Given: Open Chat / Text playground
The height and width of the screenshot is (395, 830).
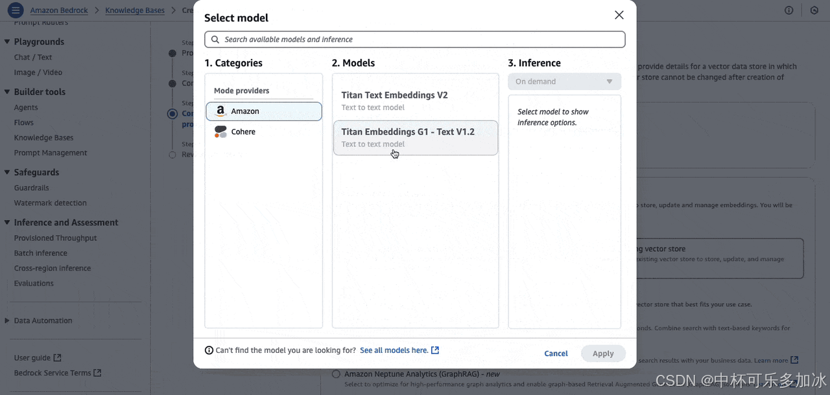Looking at the screenshot, I should 33,57.
